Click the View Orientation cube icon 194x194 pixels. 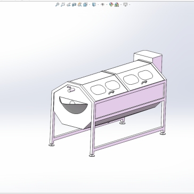click(x=85, y=5)
